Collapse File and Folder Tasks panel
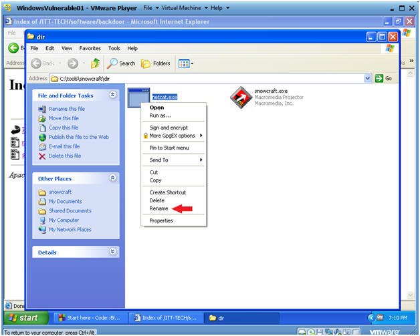Viewport: 420px width, 336px height. [x=113, y=95]
